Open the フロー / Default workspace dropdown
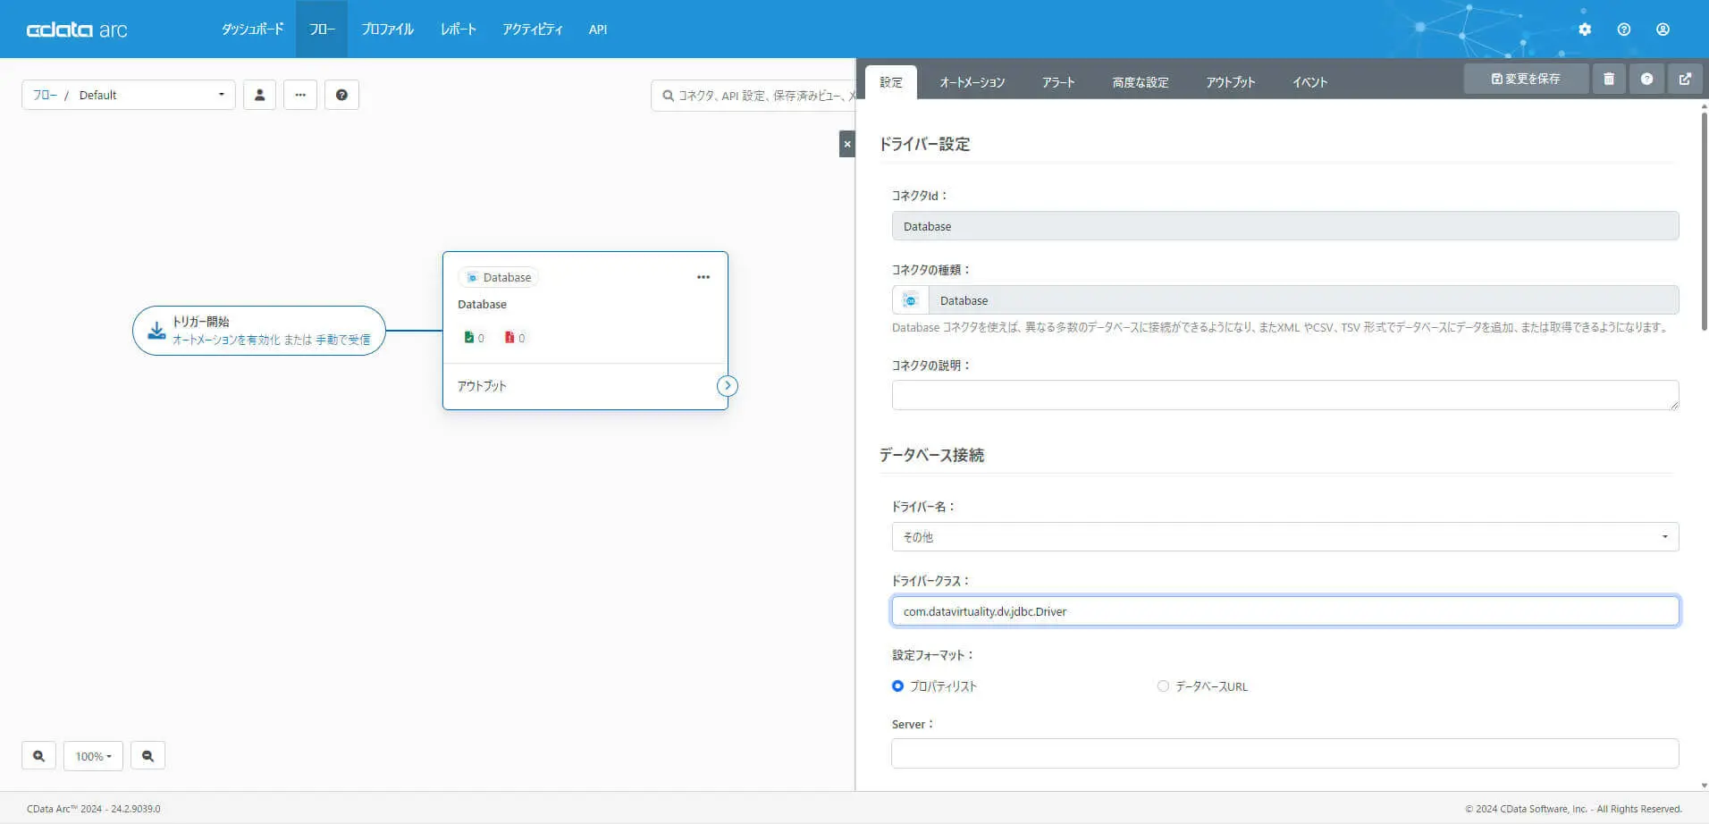This screenshot has height=824, width=1709. 129,95
